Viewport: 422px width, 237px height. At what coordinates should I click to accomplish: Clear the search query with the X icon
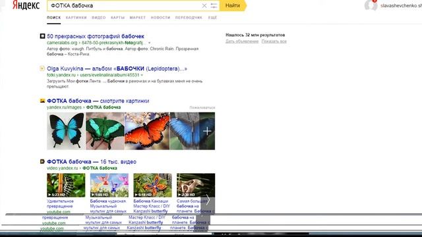(204, 6)
